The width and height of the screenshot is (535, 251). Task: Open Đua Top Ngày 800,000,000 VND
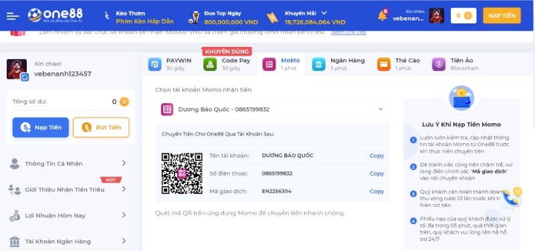click(x=231, y=18)
